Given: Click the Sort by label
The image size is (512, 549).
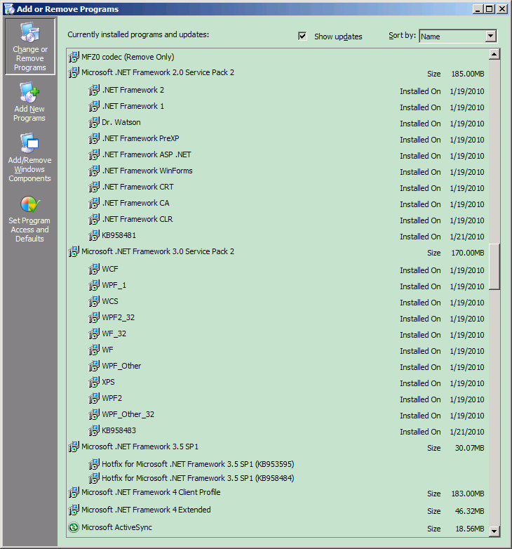Looking at the screenshot, I should point(402,35).
